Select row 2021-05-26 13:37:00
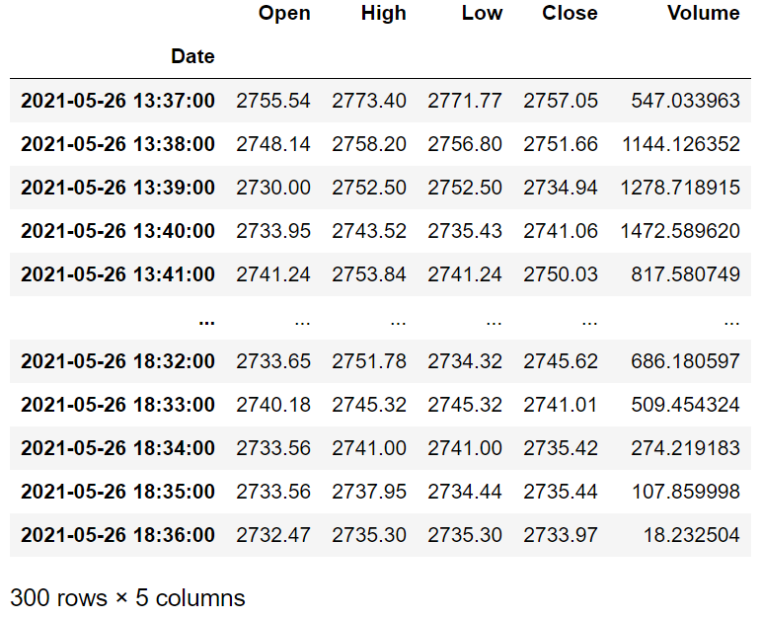This screenshot has height=618, width=762. click(x=381, y=101)
